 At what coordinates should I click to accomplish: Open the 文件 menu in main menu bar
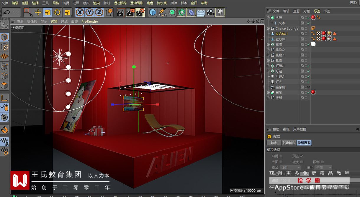5,3
